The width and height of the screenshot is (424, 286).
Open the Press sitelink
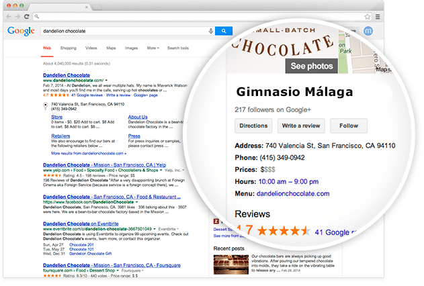click(134, 136)
